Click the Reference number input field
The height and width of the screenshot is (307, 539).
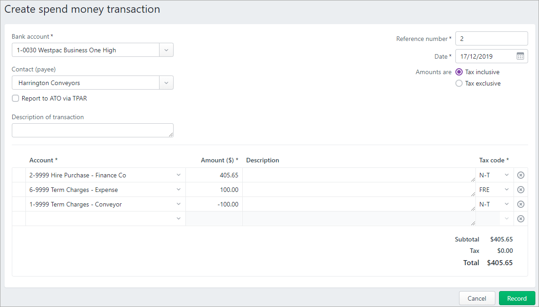pos(491,38)
